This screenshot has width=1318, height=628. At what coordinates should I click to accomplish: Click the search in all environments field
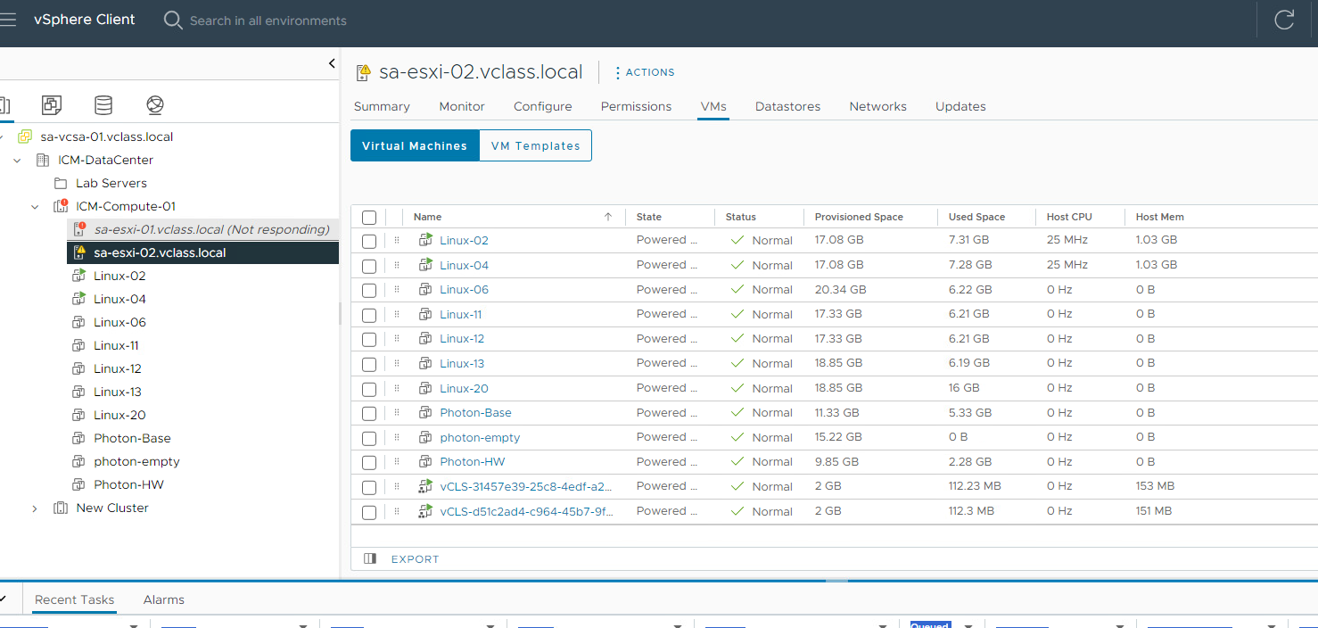click(268, 21)
